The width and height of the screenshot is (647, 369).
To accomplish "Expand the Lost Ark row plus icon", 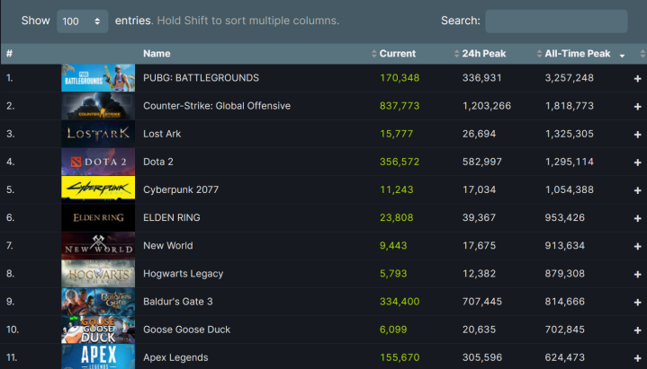I will click(637, 135).
